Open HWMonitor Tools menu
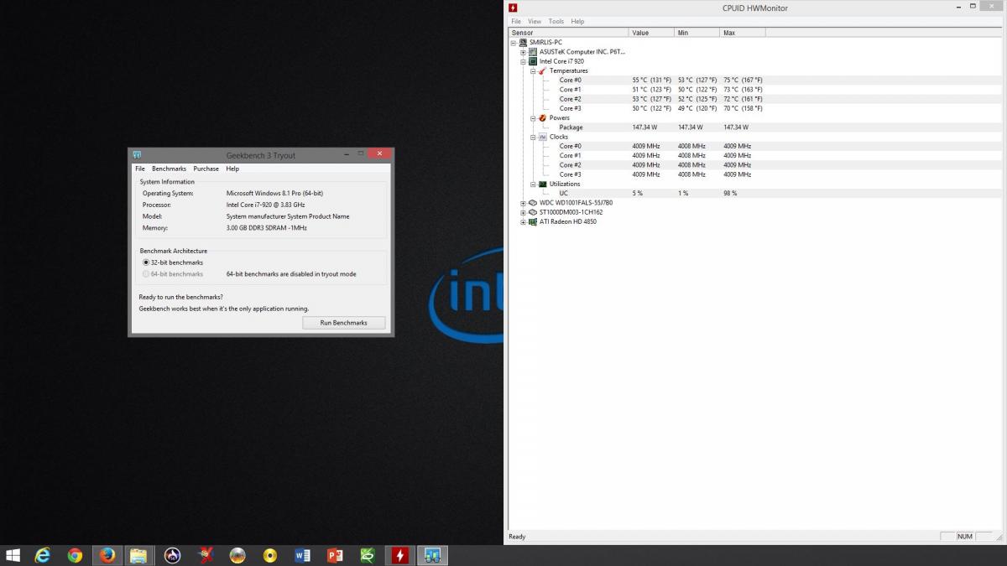 (x=556, y=21)
